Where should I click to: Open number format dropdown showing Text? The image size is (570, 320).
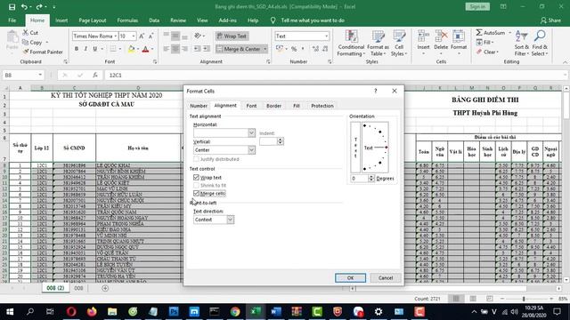pos(326,36)
